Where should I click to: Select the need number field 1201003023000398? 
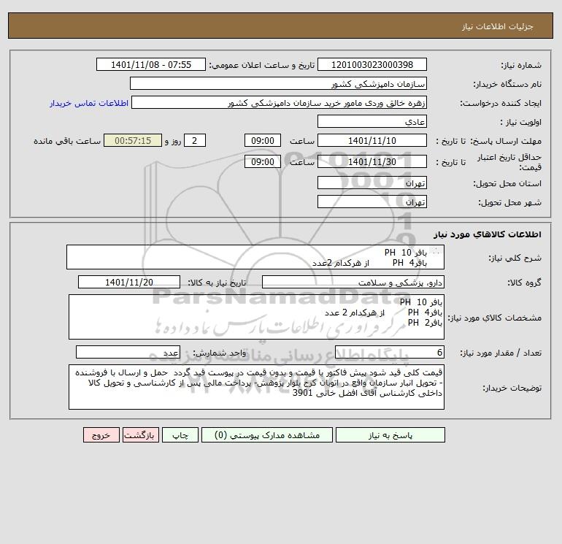(x=372, y=64)
